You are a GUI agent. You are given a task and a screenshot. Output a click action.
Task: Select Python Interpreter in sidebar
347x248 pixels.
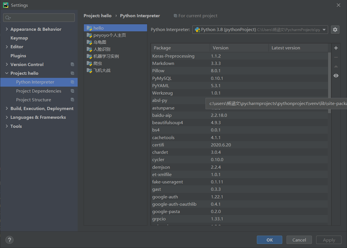pos(39,82)
